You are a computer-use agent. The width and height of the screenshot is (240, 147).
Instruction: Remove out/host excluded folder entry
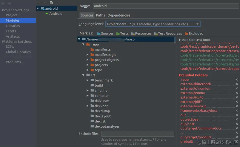pos(237,124)
